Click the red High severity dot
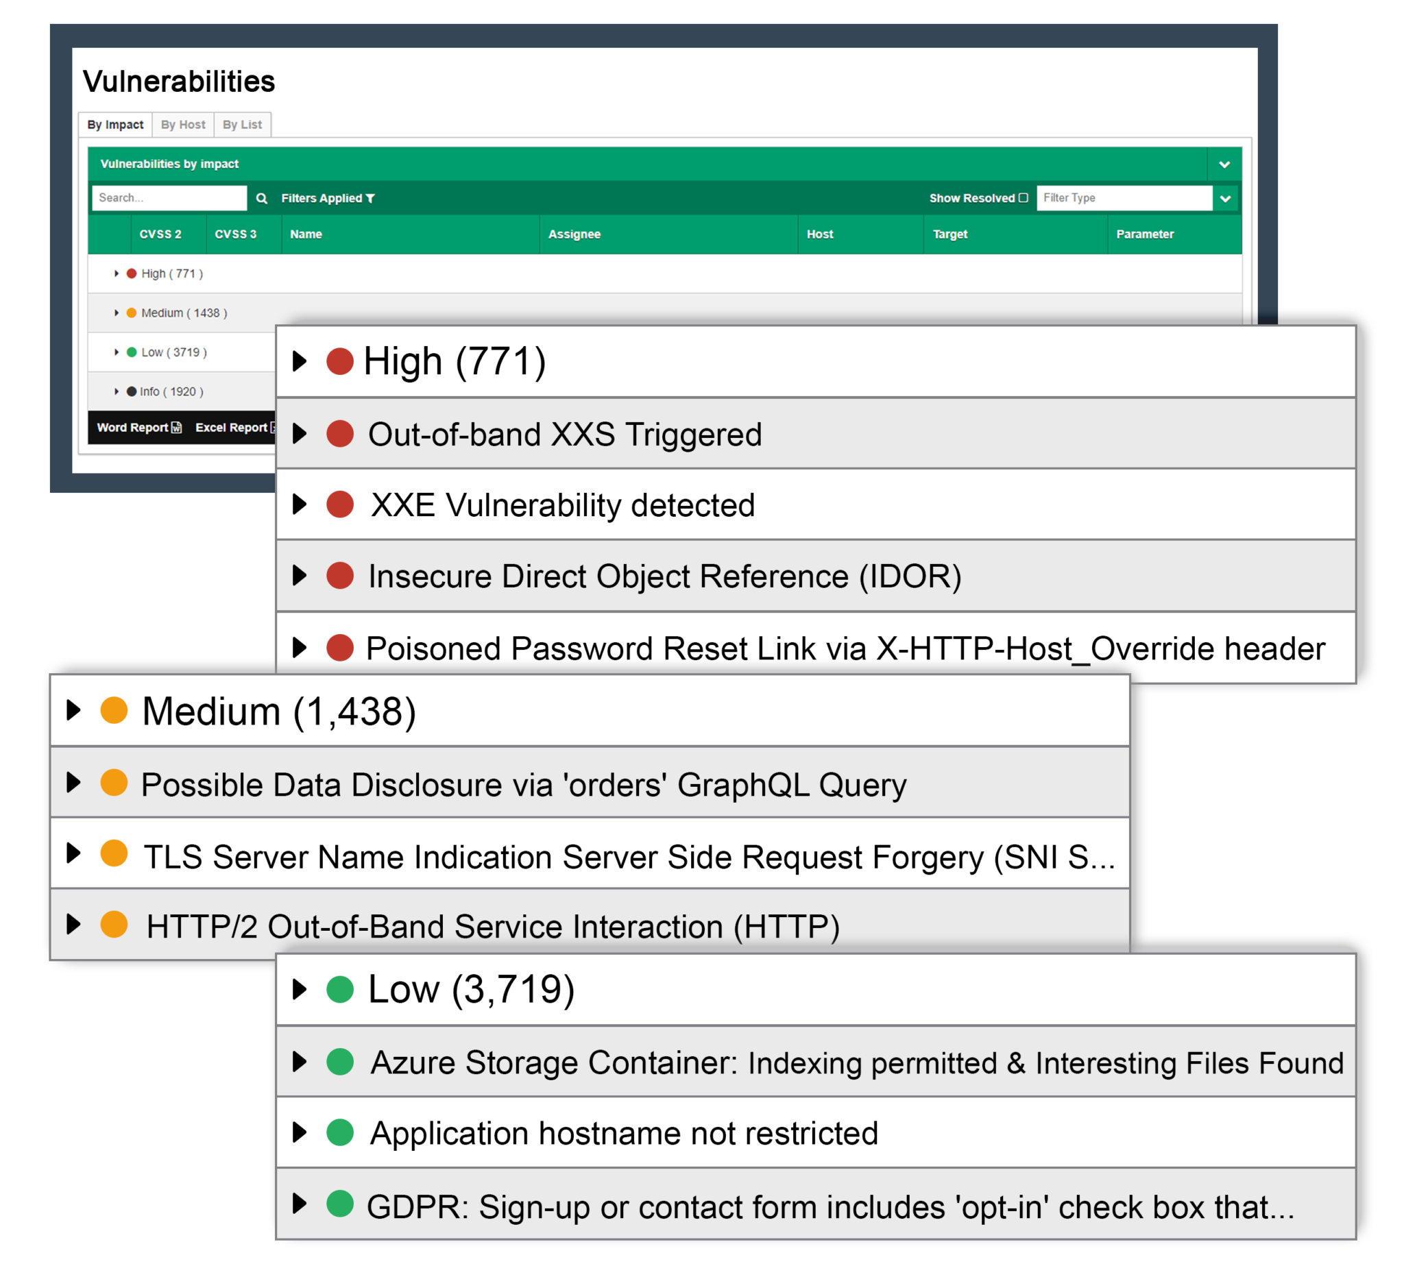Image resolution: width=1404 pixels, height=1266 pixels. coord(131,273)
